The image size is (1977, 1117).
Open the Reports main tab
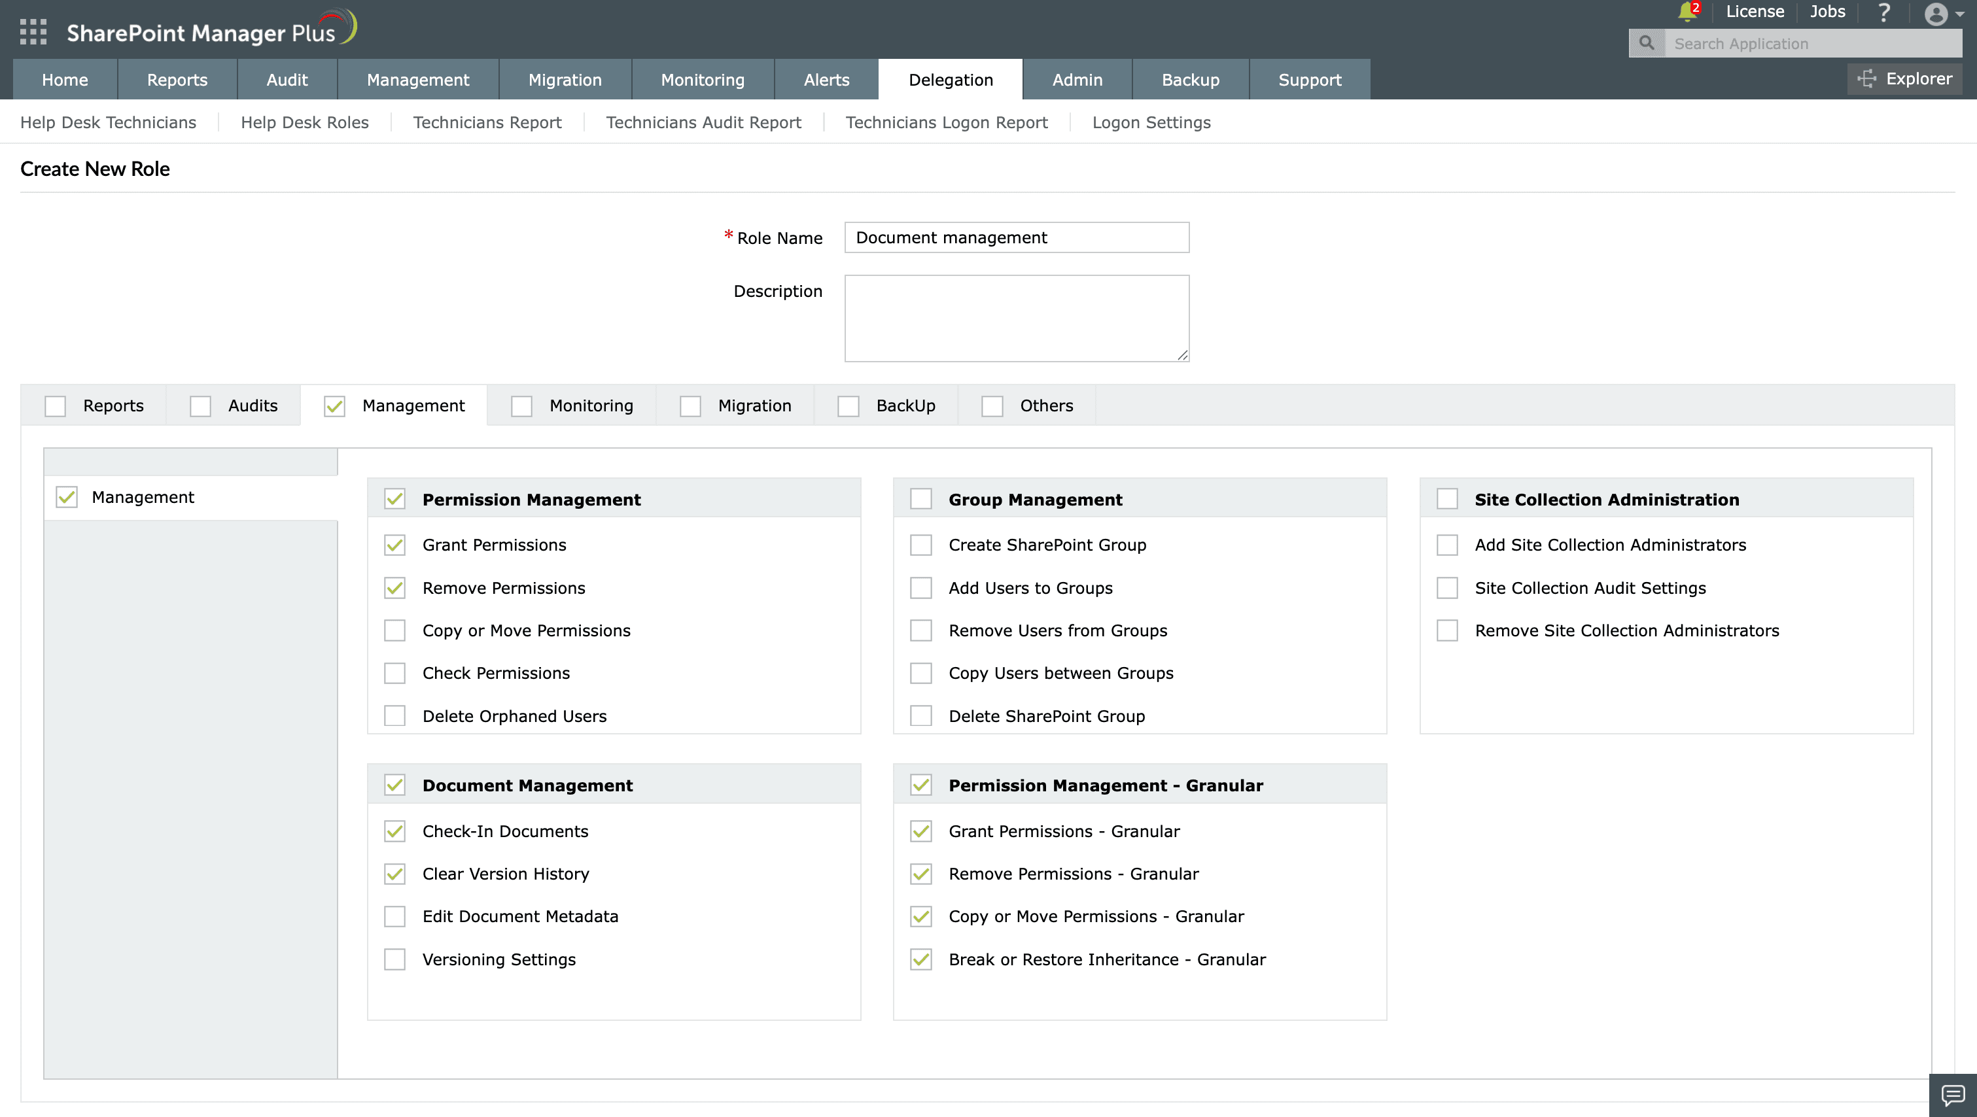pos(177,79)
